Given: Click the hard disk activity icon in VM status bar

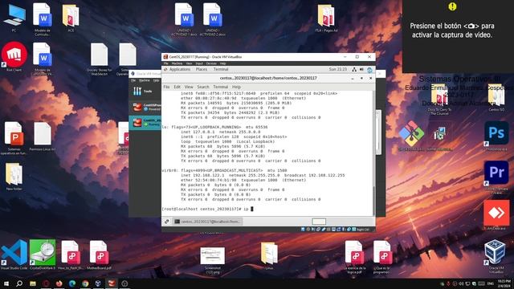Looking at the screenshot, I should click(303, 230).
